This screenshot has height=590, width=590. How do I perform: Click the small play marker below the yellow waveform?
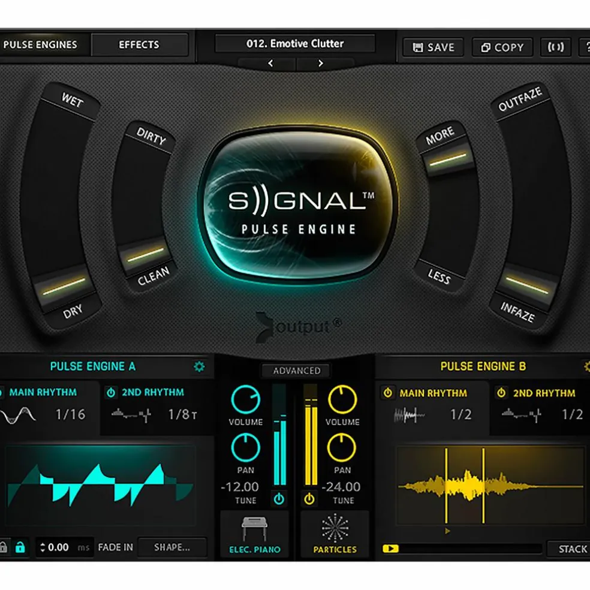[447, 531]
